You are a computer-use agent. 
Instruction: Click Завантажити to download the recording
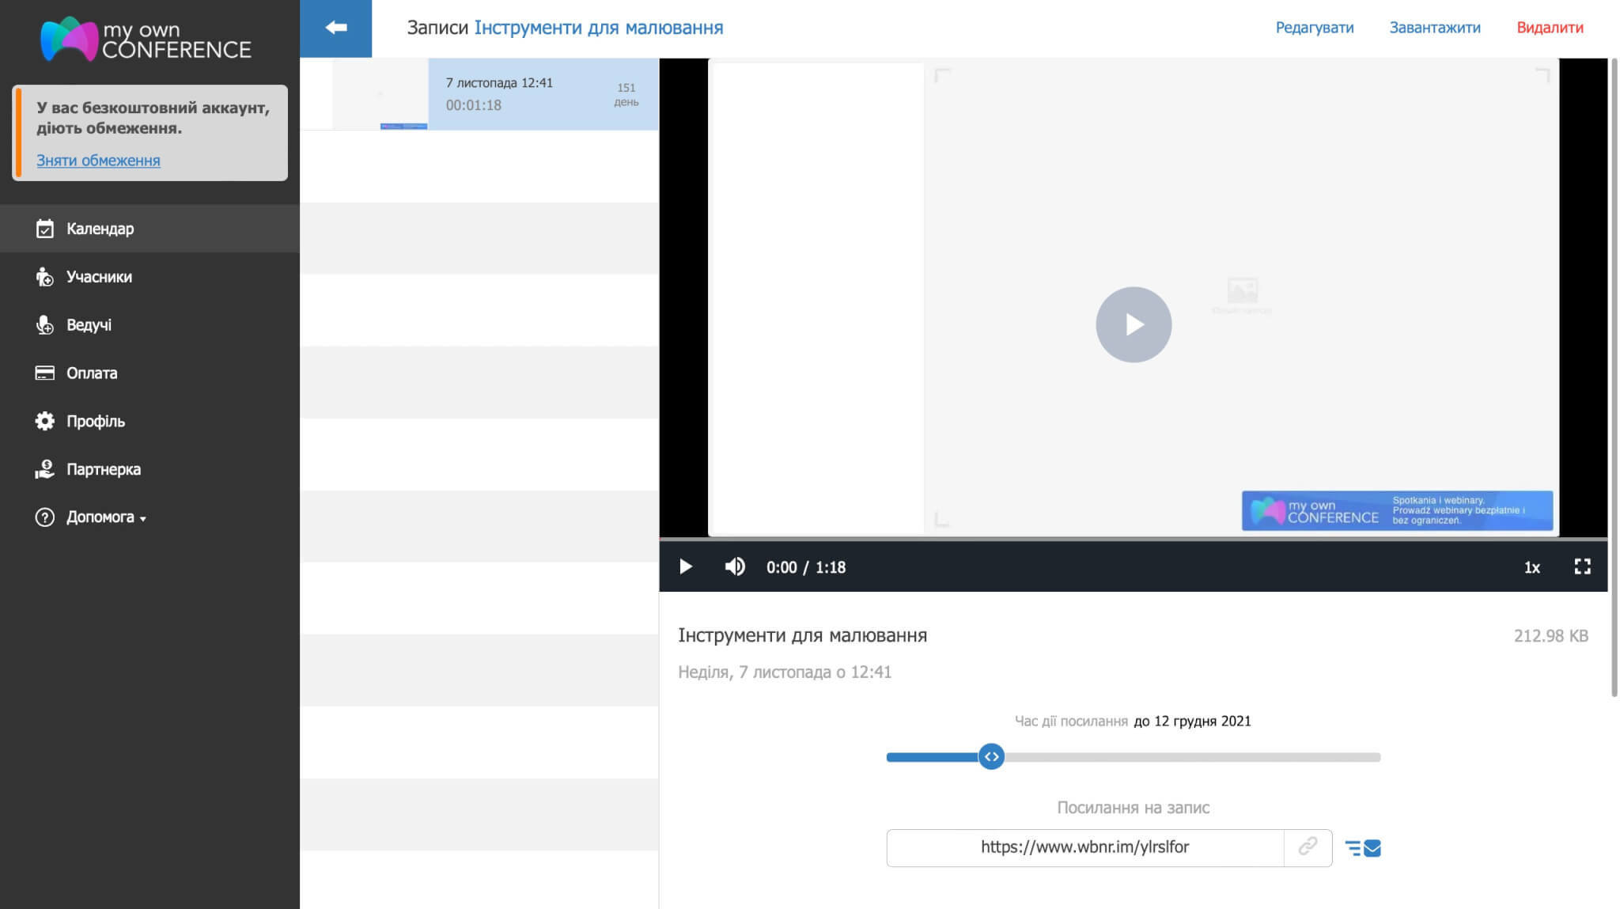[1434, 28]
